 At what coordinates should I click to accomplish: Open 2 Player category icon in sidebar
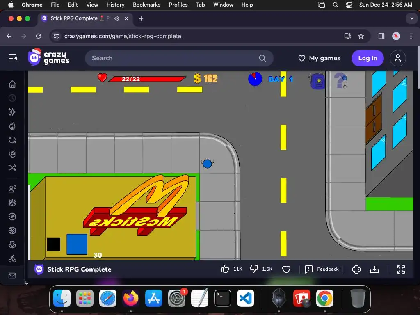[x=12, y=189]
